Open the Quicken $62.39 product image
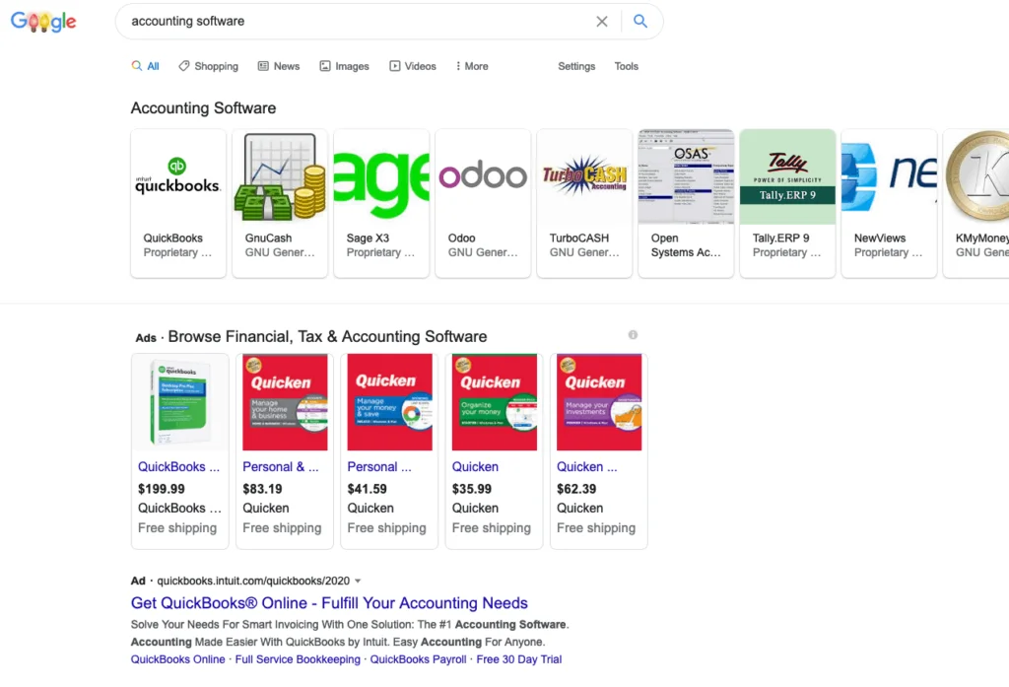This screenshot has height=687, width=1009. click(599, 402)
